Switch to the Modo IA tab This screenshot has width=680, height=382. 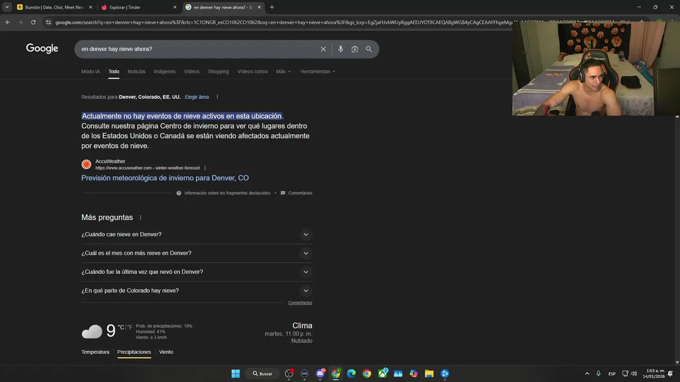(x=90, y=72)
